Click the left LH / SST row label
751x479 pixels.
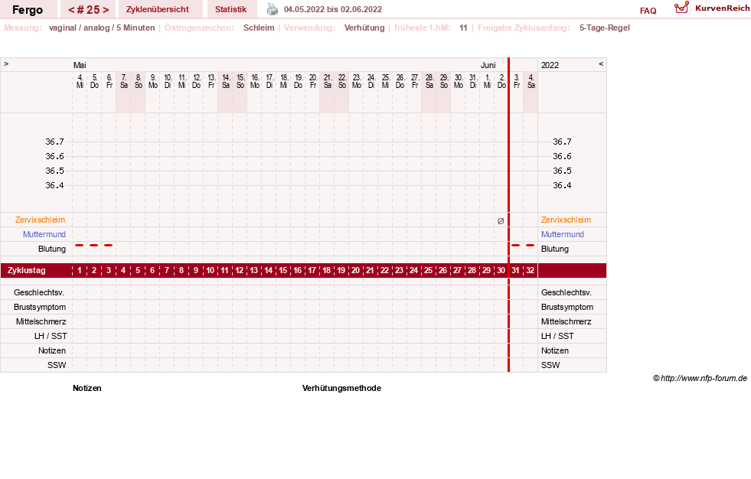51,336
